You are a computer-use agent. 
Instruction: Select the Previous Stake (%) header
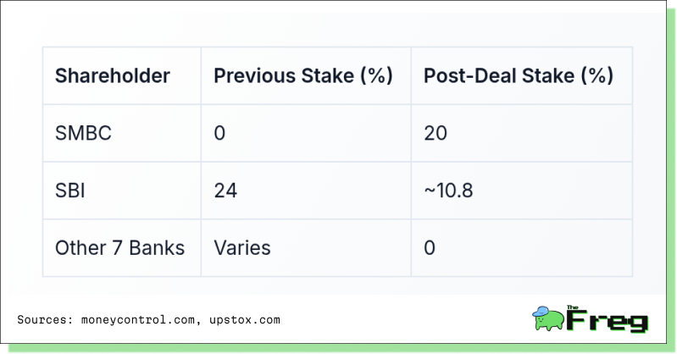point(303,75)
